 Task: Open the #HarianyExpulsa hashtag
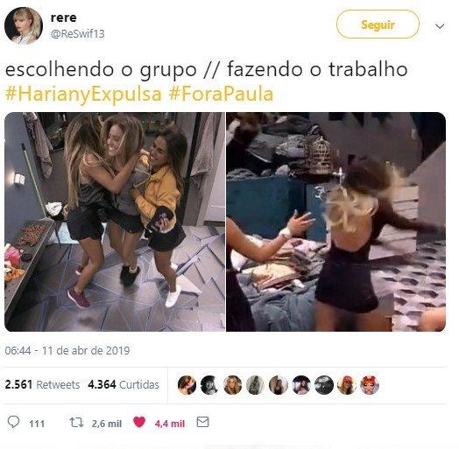[83, 95]
